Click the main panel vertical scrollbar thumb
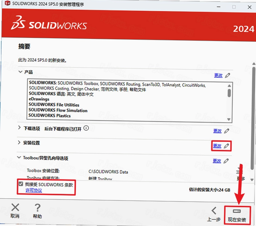 (253, 119)
